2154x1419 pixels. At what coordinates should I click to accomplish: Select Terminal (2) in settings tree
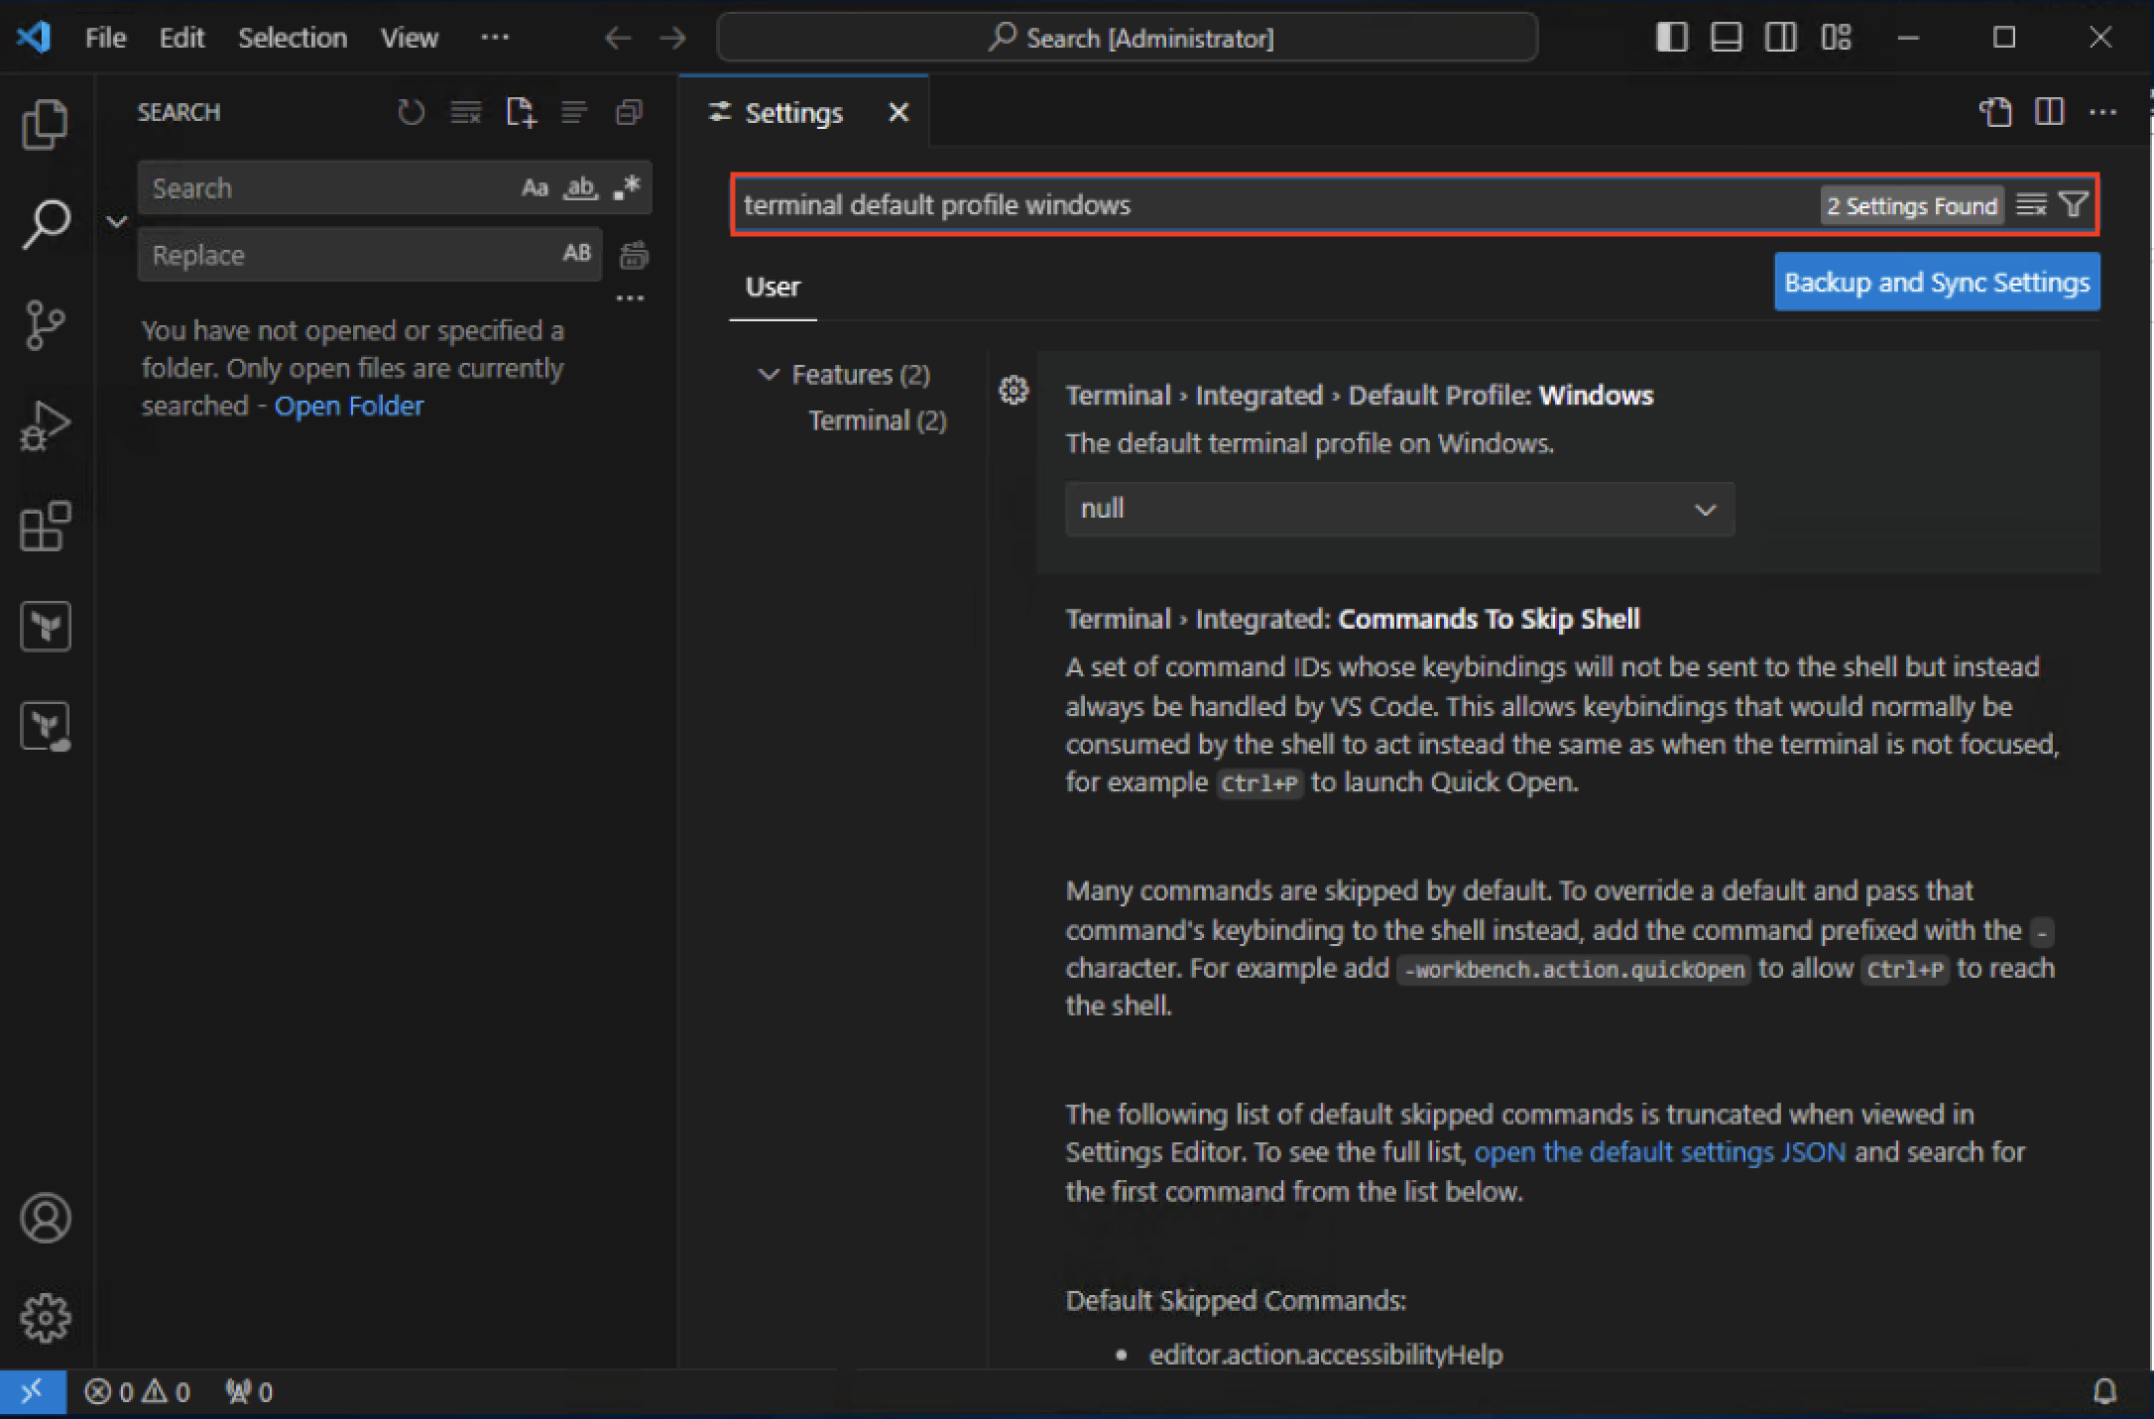877,420
